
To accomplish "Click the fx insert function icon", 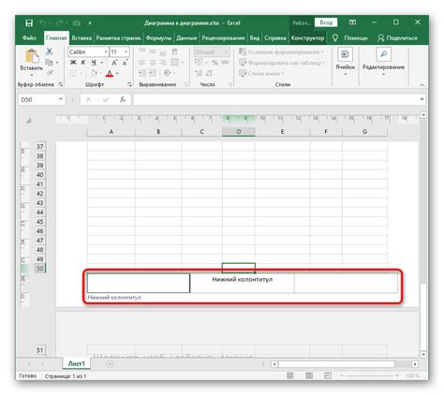I will point(123,99).
